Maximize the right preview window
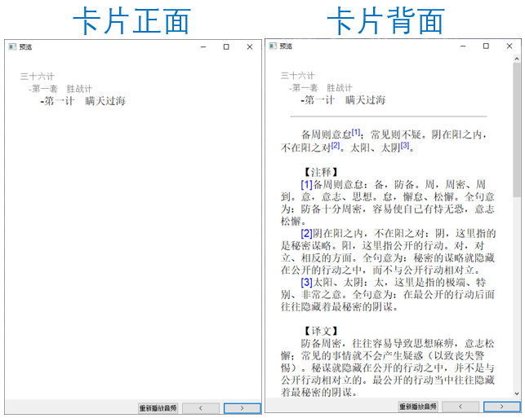Image resolution: width=525 pixels, height=418 pixels. (x=486, y=46)
